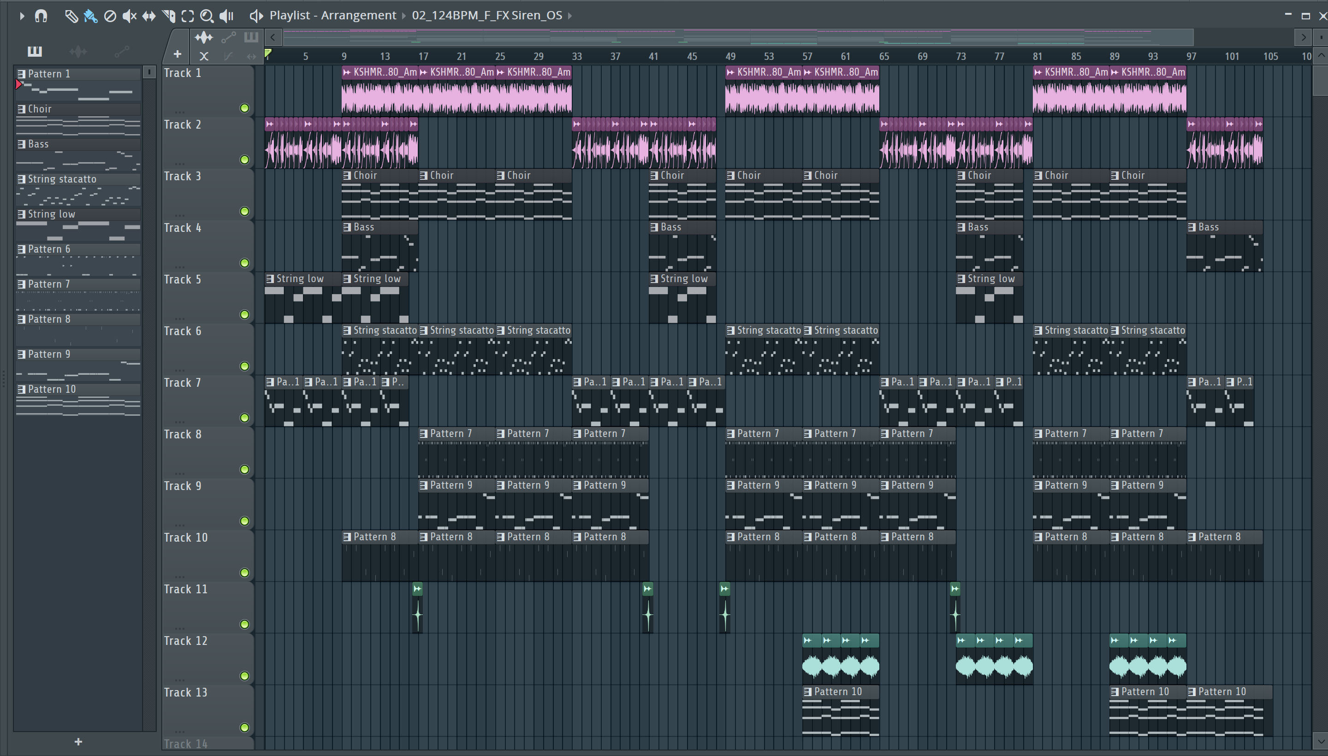Focus automation clips icon above timeline
The height and width of the screenshot is (756, 1328).
pos(229,37)
